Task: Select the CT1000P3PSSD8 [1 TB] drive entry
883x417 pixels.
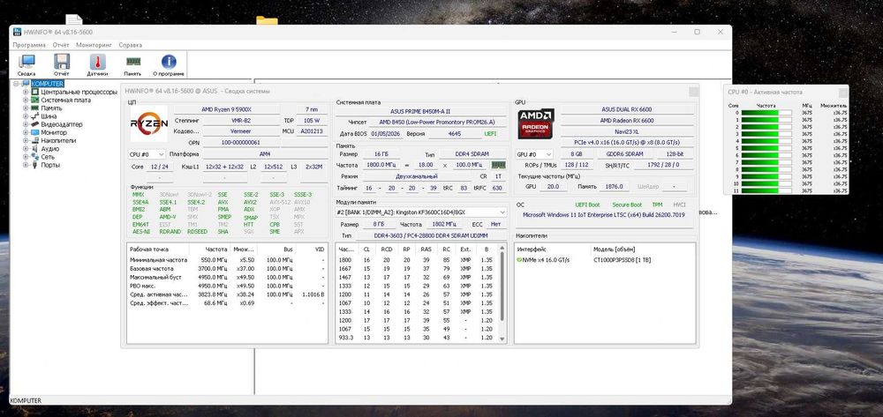Action: tap(623, 260)
